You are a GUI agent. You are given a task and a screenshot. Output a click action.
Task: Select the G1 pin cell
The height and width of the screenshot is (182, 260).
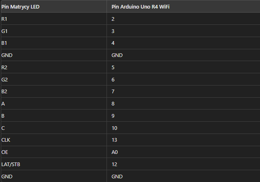4,31
